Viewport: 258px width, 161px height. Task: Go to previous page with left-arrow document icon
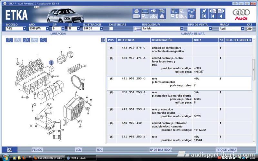click(213, 11)
